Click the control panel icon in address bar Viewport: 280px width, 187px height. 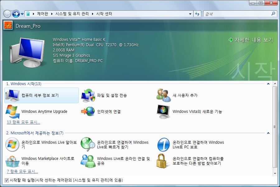click(x=28, y=14)
